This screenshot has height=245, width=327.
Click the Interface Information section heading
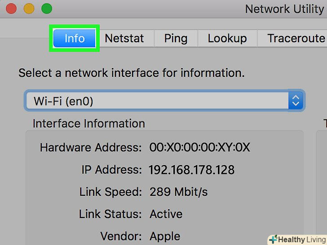(88, 124)
